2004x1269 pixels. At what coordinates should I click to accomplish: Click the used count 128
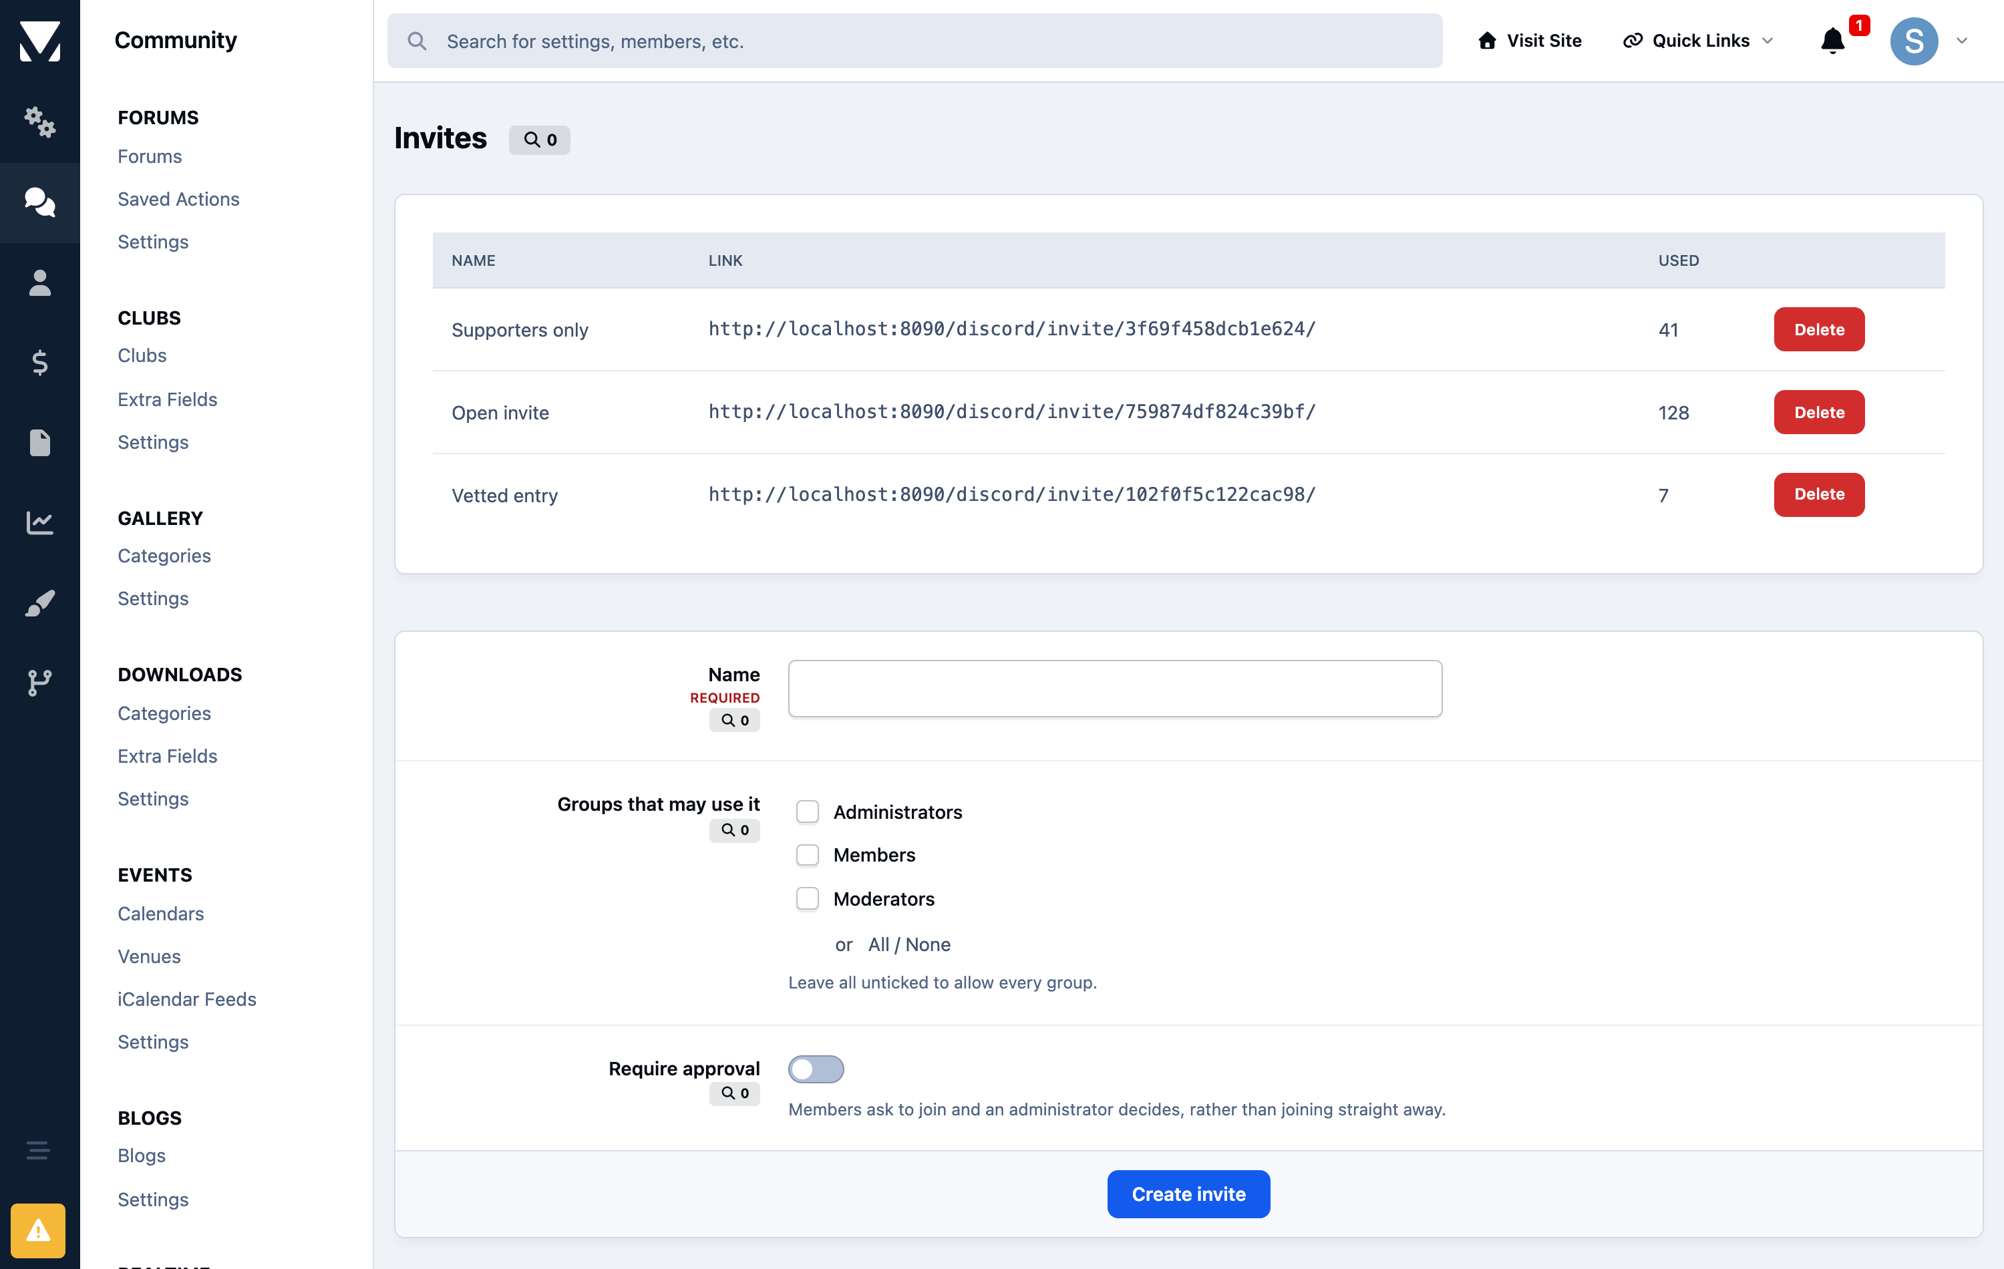1673,413
